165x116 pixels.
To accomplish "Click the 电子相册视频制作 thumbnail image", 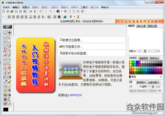I will [70, 70].
